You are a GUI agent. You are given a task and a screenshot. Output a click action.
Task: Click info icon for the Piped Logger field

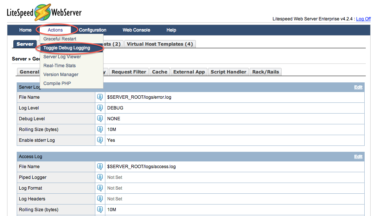coord(100,177)
